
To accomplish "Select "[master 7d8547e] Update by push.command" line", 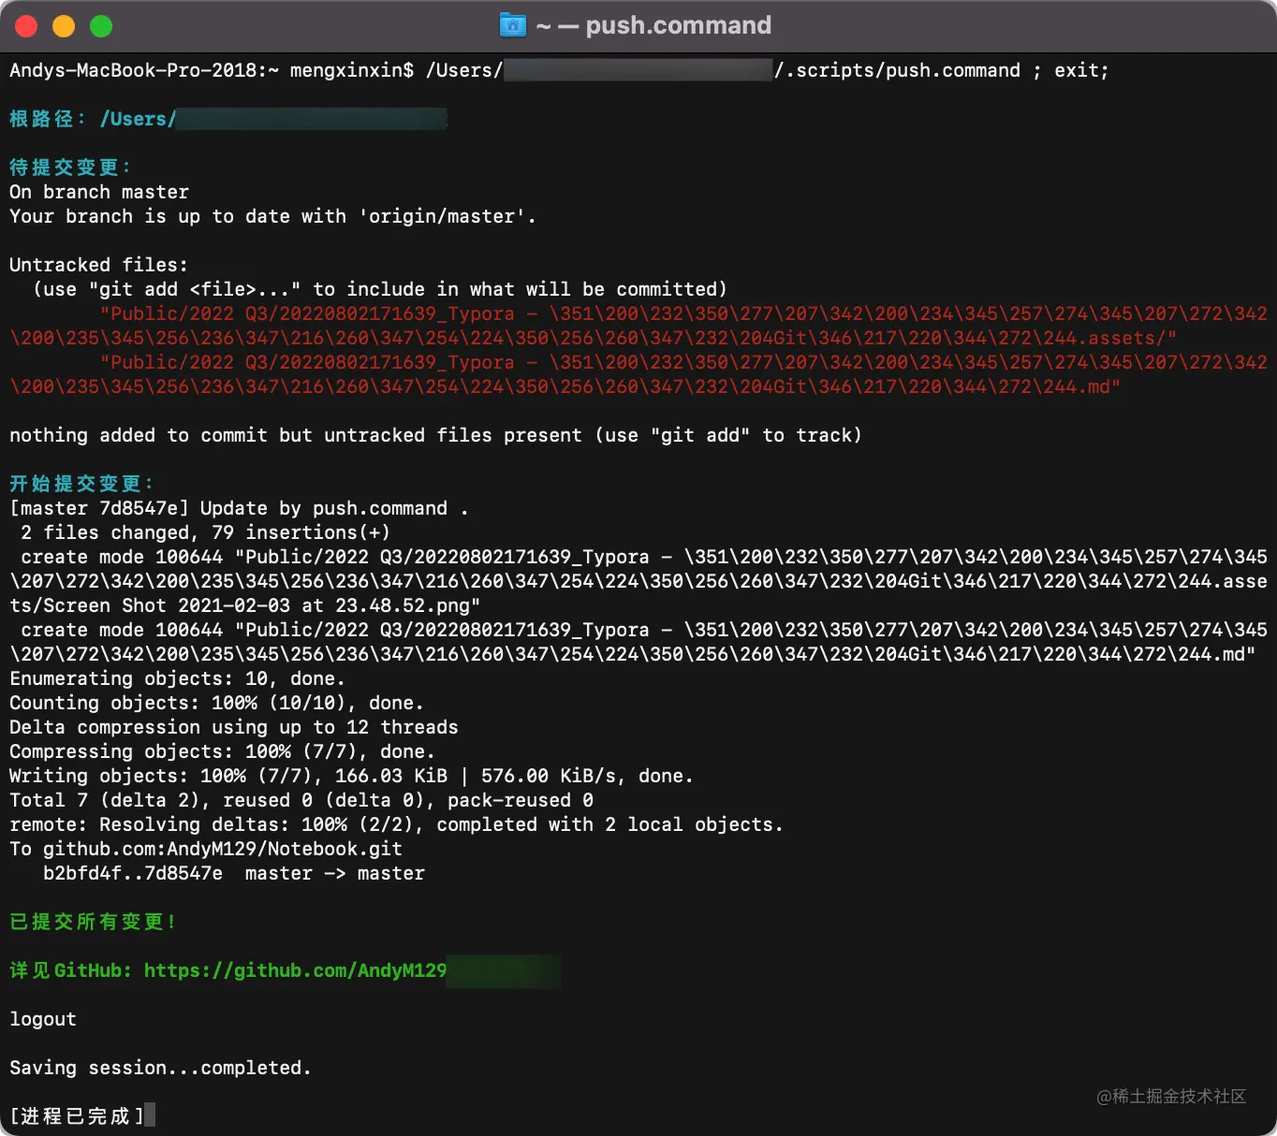I will tap(239, 508).
